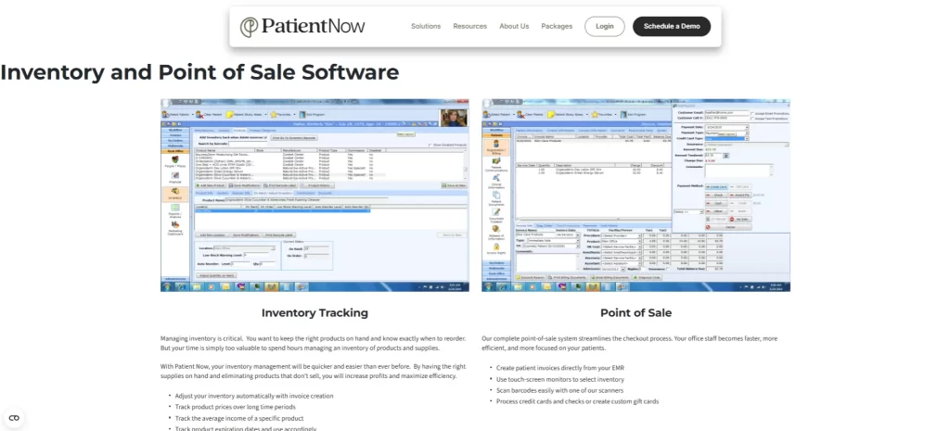Open the Inventory Tracking screenshot thumbnail
Screen dimensions: 950x431
(x=315, y=196)
